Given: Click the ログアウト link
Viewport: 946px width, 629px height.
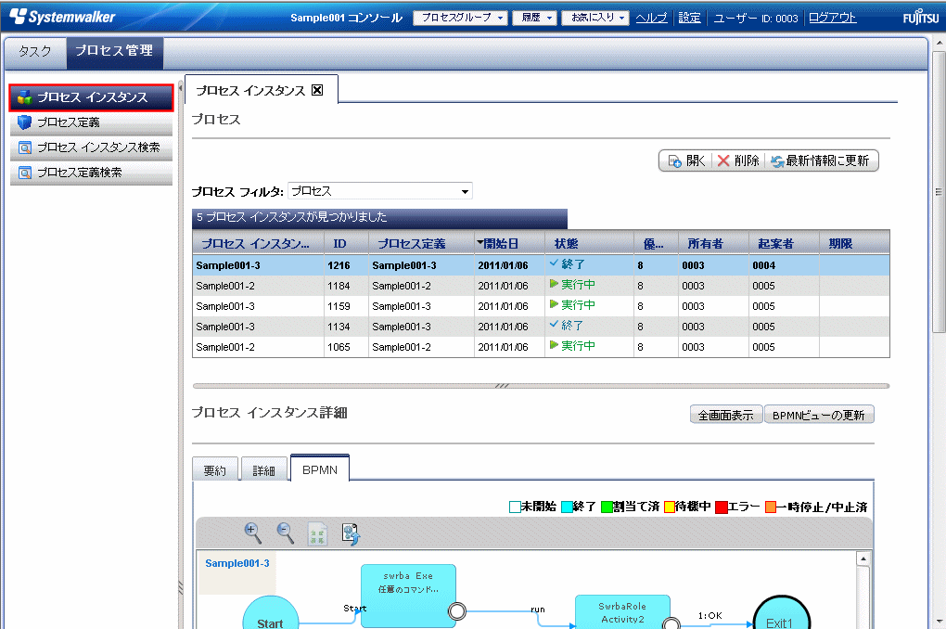Looking at the screenshot, I should coord(833,18).
